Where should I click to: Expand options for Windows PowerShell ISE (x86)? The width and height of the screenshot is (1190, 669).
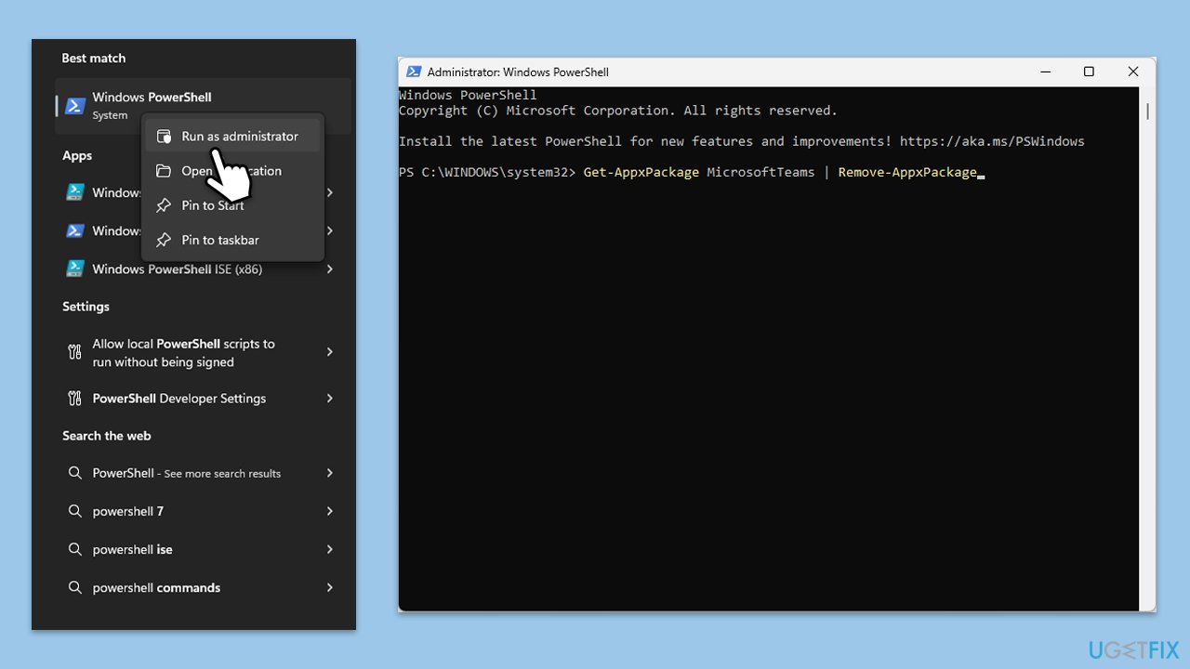pyautogui.click(x=329, y=269)
